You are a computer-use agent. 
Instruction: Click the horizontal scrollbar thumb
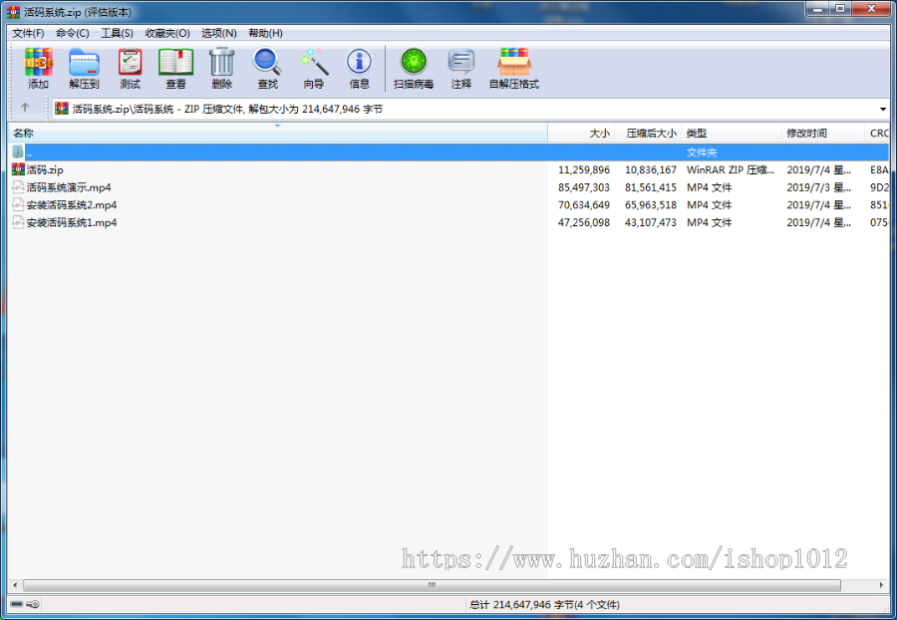[x=432, y=585]
